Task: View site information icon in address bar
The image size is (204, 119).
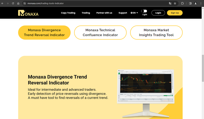Action: [x=24, y=3]
